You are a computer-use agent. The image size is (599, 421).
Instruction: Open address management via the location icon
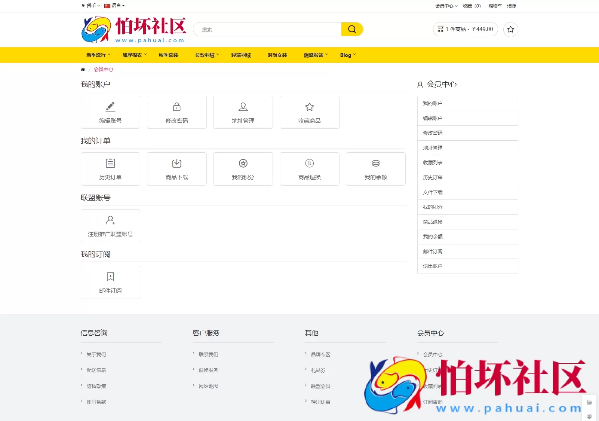click(x=243, y=107)
